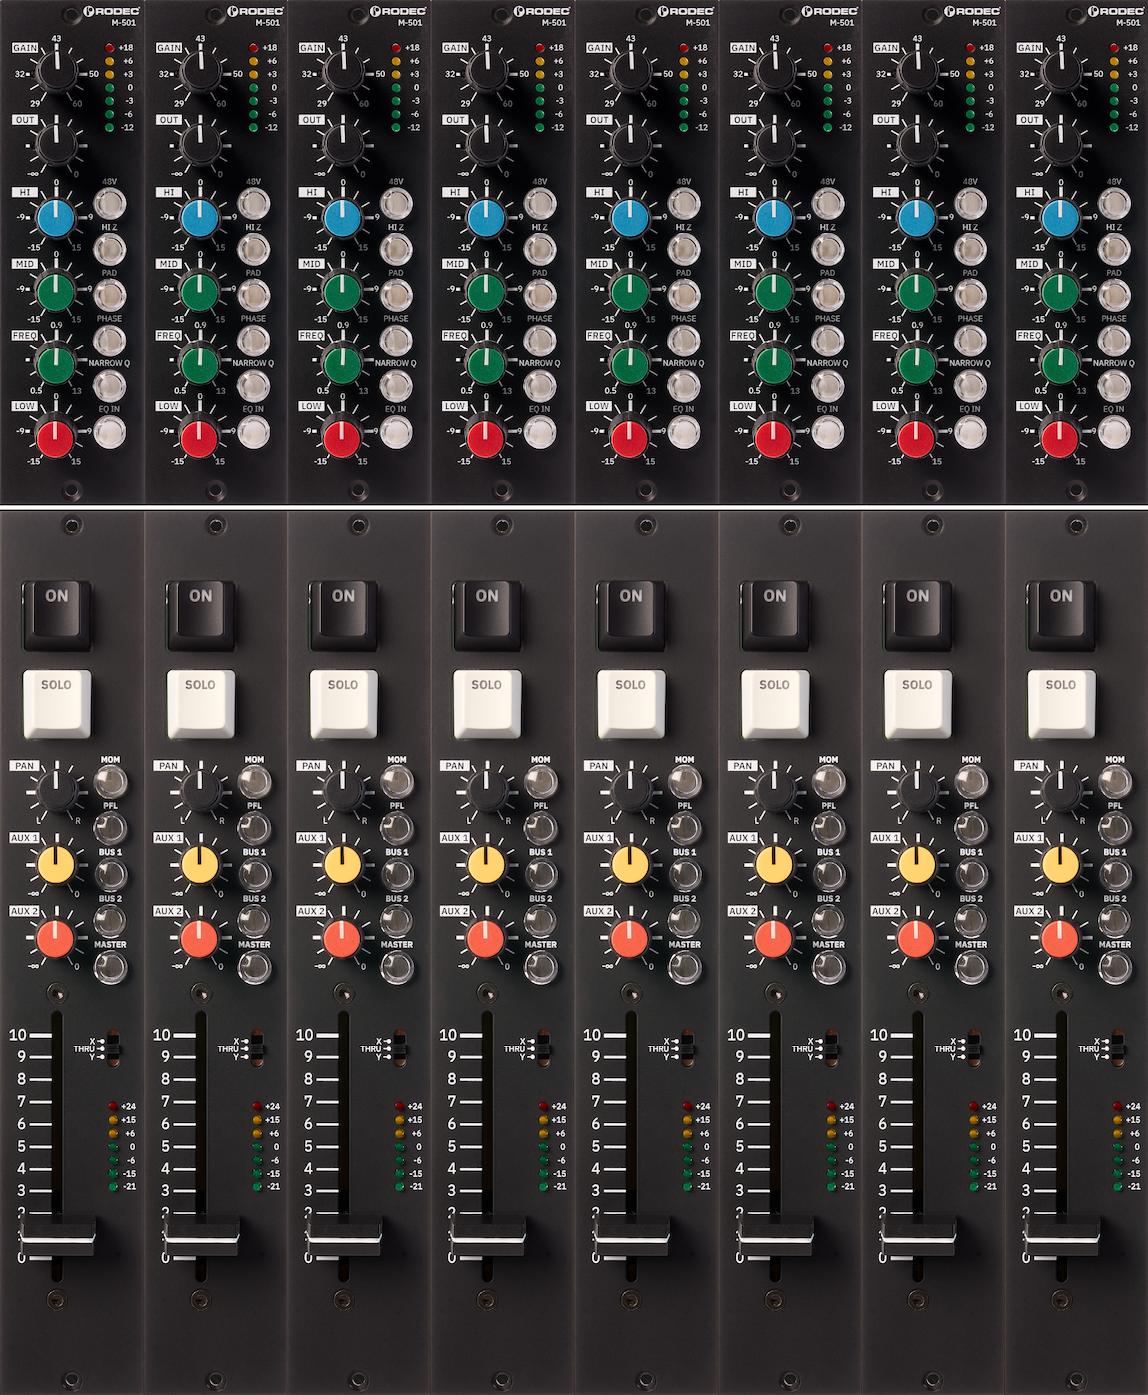Route channel 1 to BUS 2

[110, 921]
